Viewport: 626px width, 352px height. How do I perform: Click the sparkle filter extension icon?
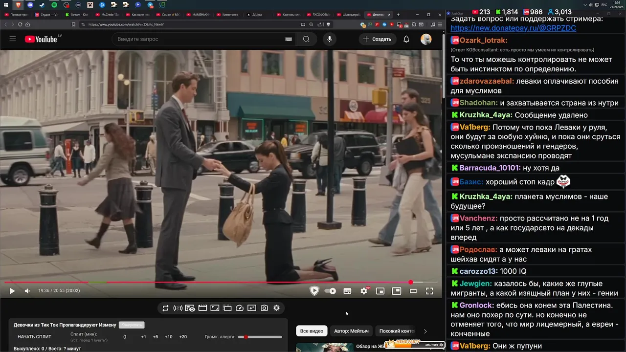pyautogui.click(x=252, y=308)
